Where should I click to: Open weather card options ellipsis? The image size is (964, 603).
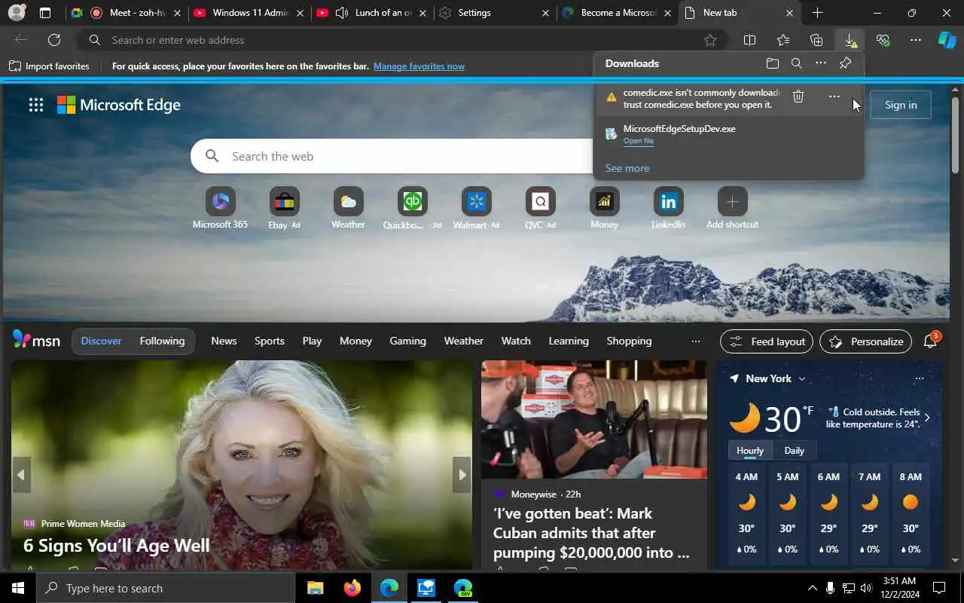919,378
